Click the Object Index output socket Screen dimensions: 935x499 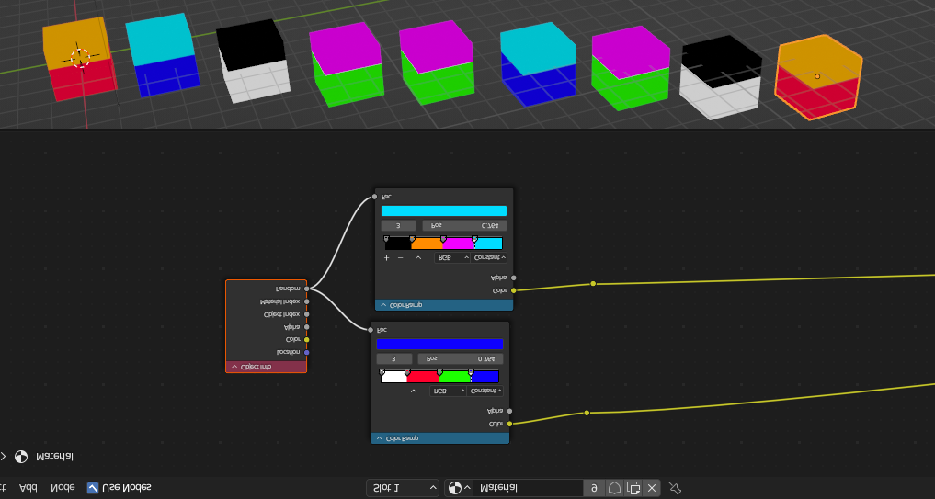click(306, 314)
